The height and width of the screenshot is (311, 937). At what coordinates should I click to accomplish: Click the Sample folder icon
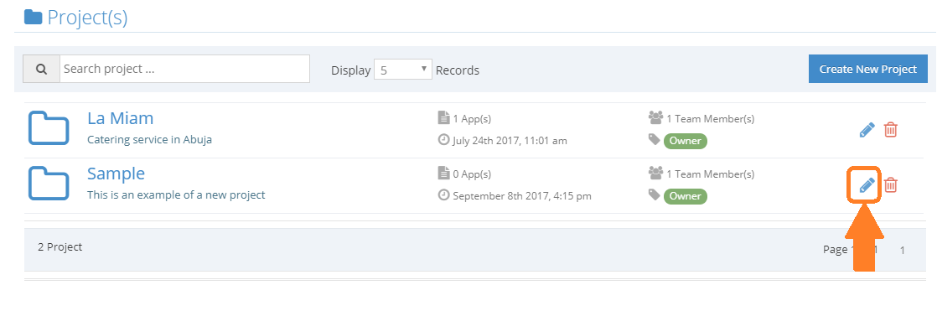tap(49, 184)
